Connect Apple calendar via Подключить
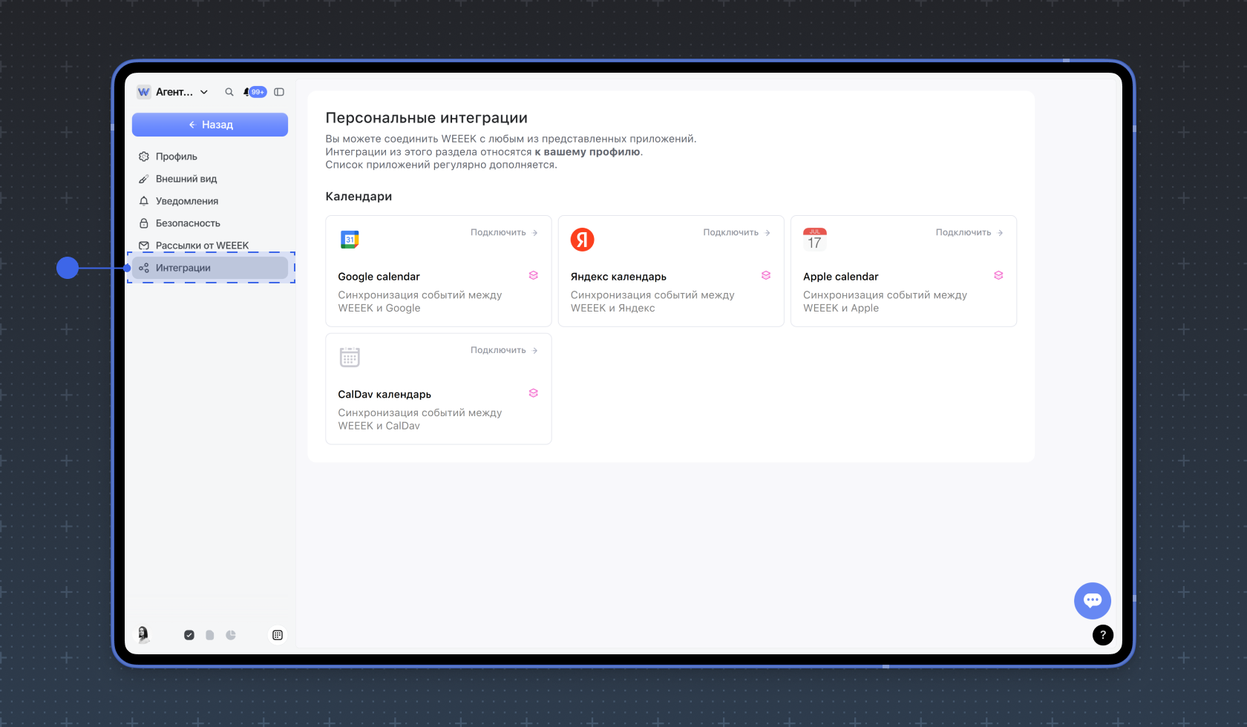The height and width of the screenshot is (727, 1247). [969, 232]
